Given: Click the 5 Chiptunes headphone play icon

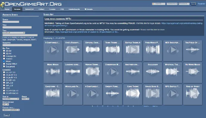Looking at the screenshot, I should coord(53,50).
